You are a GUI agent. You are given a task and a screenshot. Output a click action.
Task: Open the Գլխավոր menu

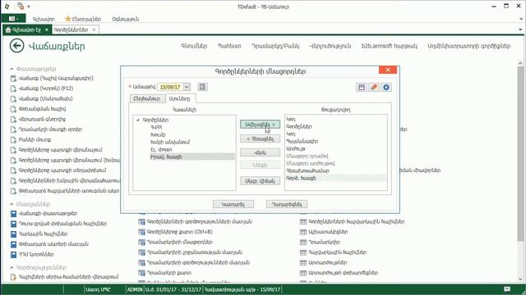tap(44, 19)
